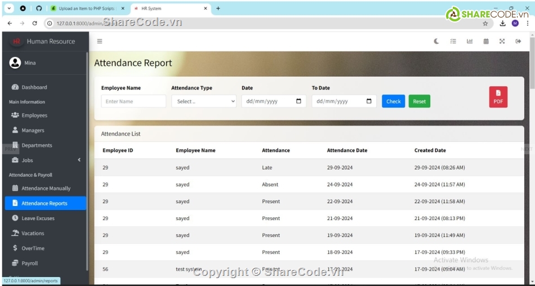Click the green Reset button
The height and width of the screenshot is (286, 535).
[420, 101]
